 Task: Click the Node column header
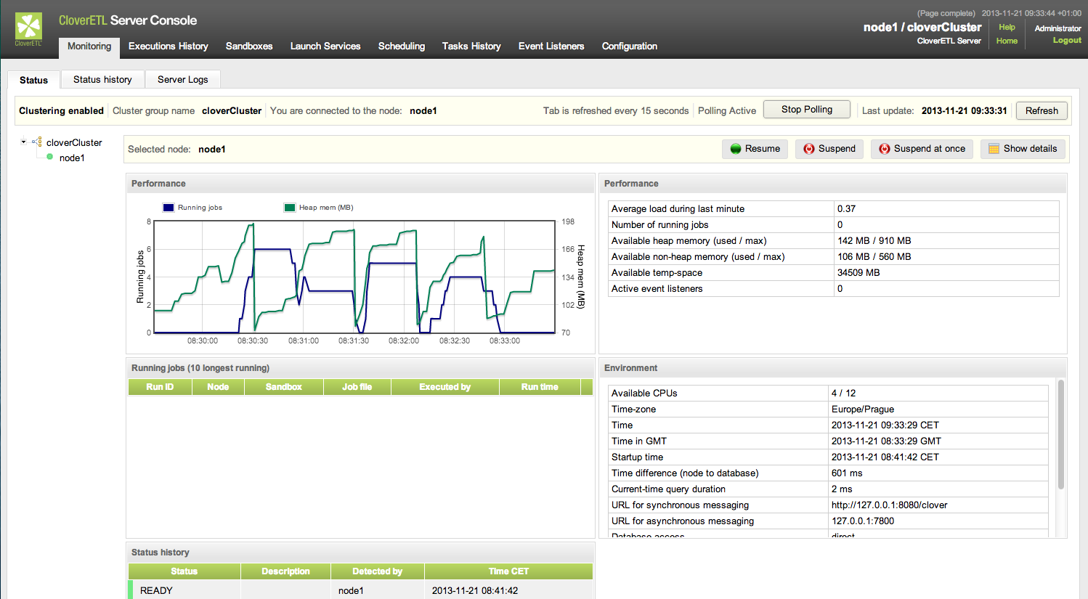(x=218, y=387)
